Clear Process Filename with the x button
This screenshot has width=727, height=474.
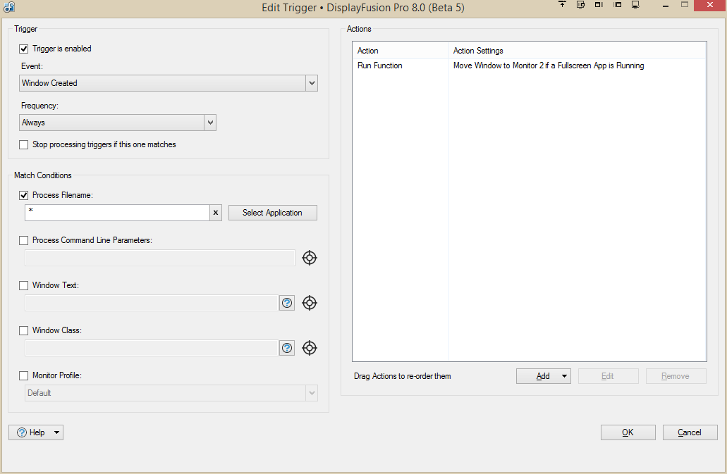point(216,213)
